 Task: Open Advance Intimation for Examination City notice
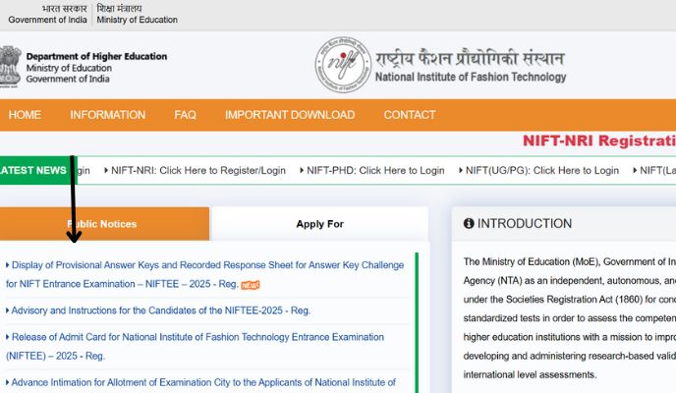pos(203,382)
